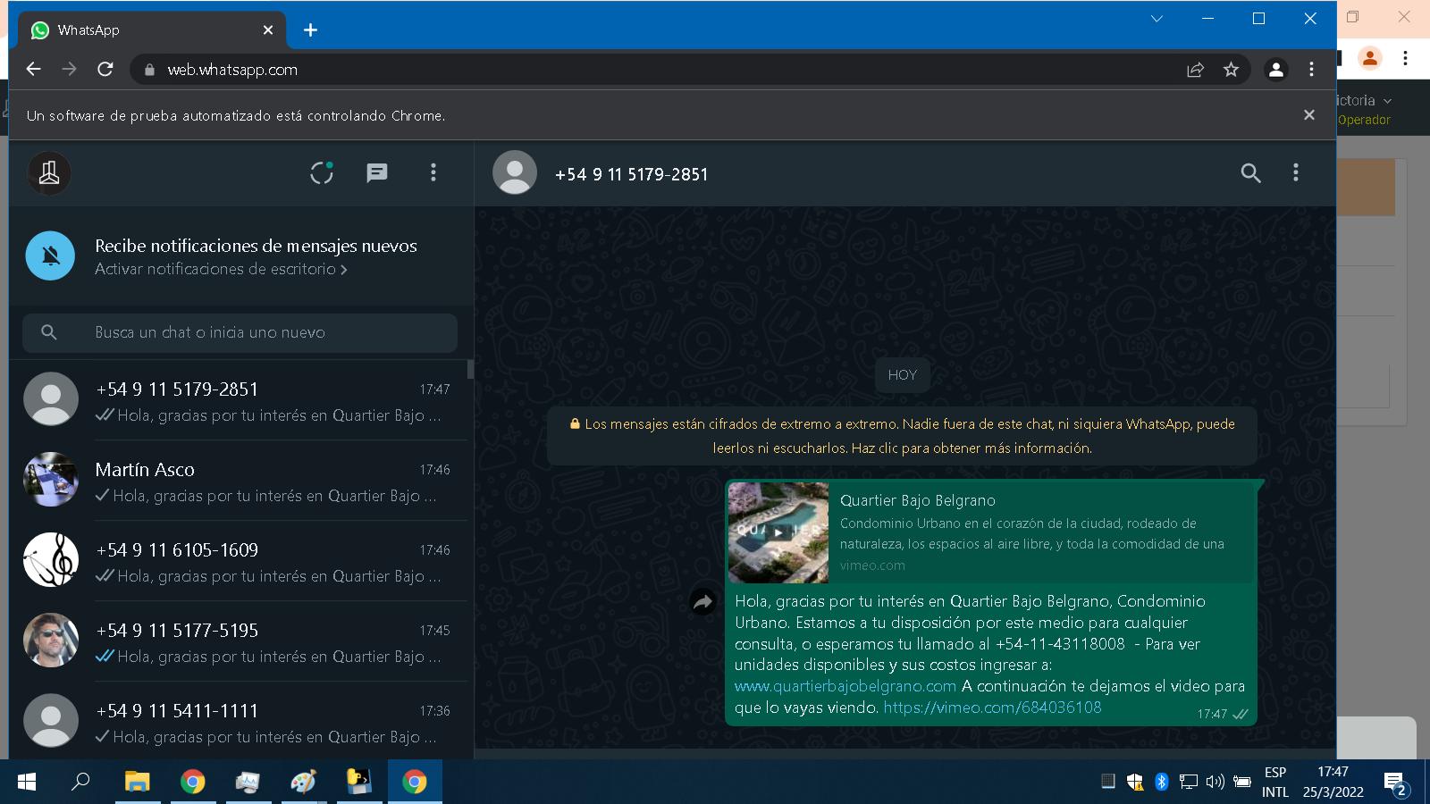
Task: Open the conversation options three-dot menu
Action: tap(1296, 173)
